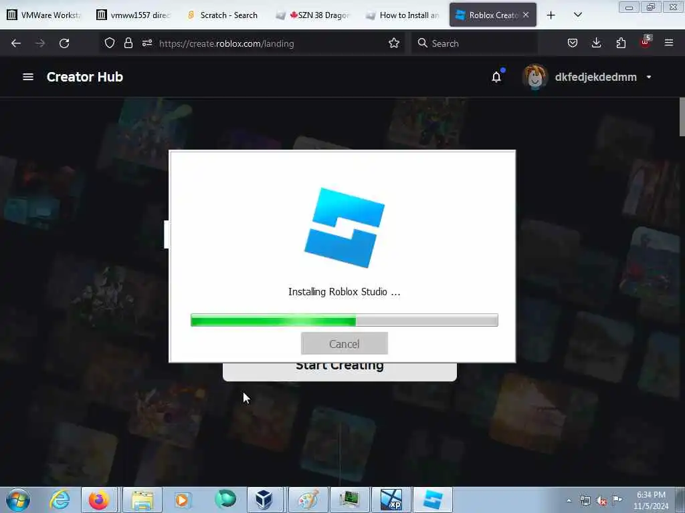Switch to VMWare Workstation tab
This screenshot has width=685, height=513.
44,15
